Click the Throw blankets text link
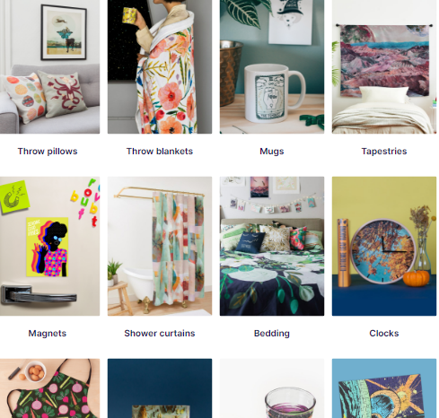This screenshot has width=439, height=418. click(160, 152)
